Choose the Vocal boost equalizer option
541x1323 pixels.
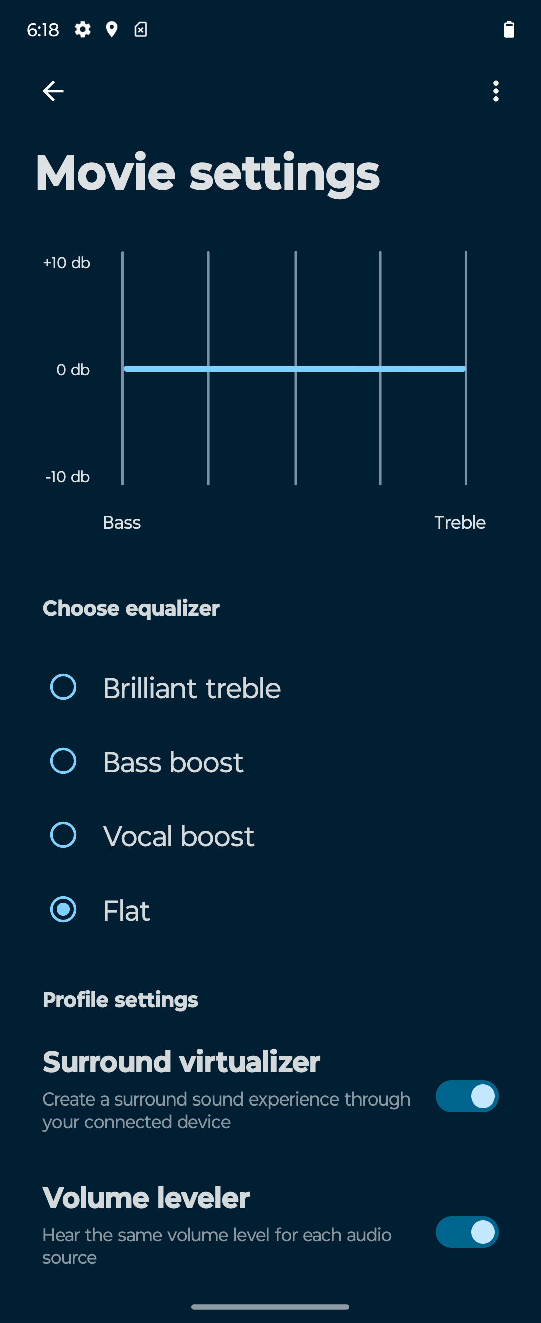point(270,835)
